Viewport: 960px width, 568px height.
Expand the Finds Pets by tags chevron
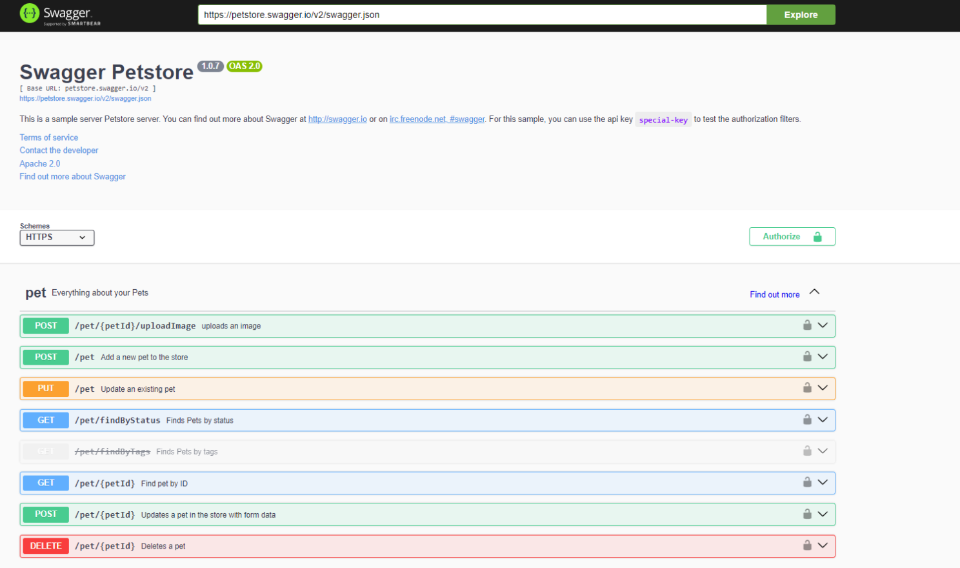point(823,451)
